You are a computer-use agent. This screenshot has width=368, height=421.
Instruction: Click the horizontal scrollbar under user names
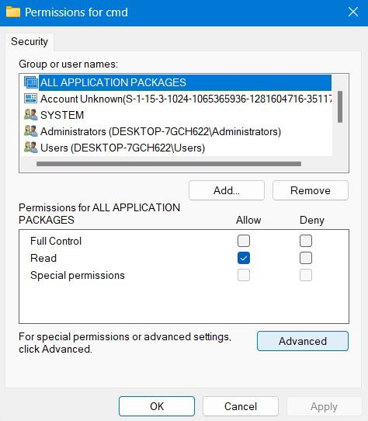tap(168, 164)
